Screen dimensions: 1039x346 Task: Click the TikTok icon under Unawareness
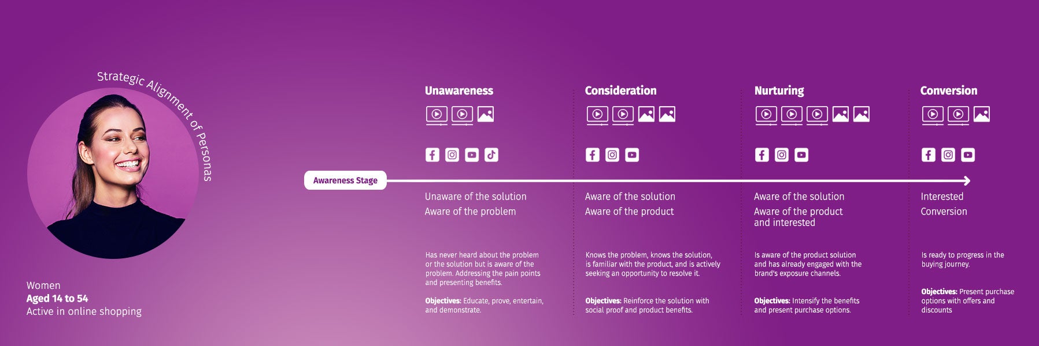491,155
